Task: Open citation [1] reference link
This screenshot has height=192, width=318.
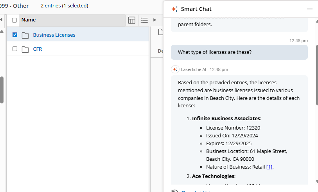Action: [x=269, y=167]
